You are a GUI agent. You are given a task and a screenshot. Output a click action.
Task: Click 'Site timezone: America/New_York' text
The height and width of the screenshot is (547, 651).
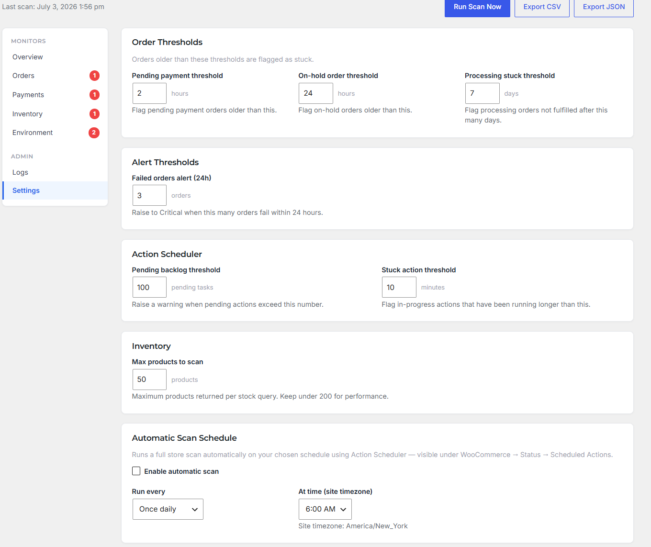pyautogui.click(x=353, y=526)
